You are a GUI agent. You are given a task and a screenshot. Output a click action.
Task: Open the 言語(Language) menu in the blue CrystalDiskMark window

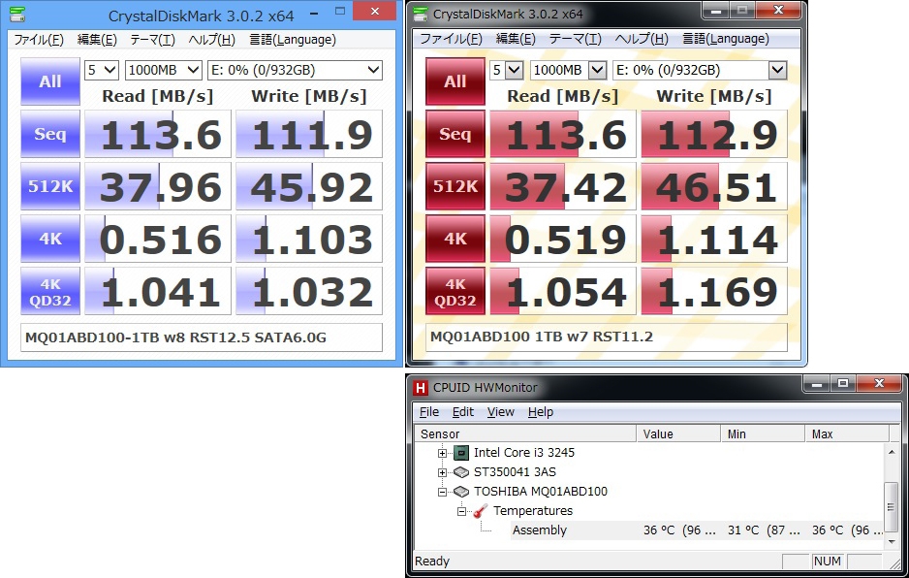(293, 40)
